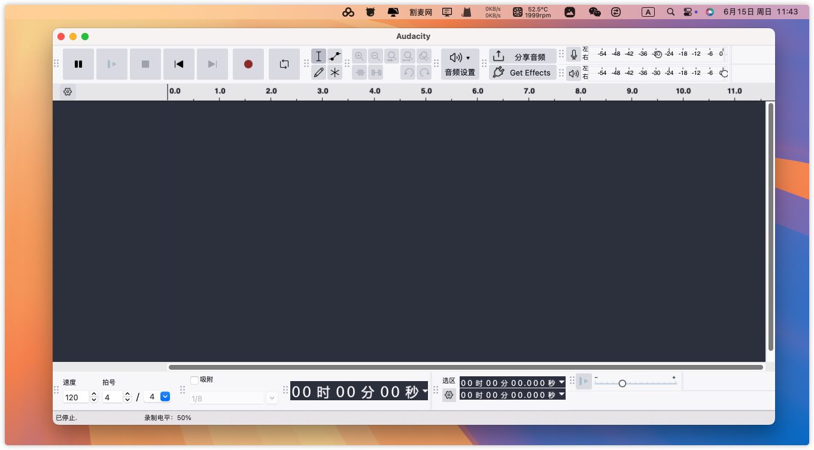
Task: Click Trim audio outside selection icon
Action: pos(359,73)
